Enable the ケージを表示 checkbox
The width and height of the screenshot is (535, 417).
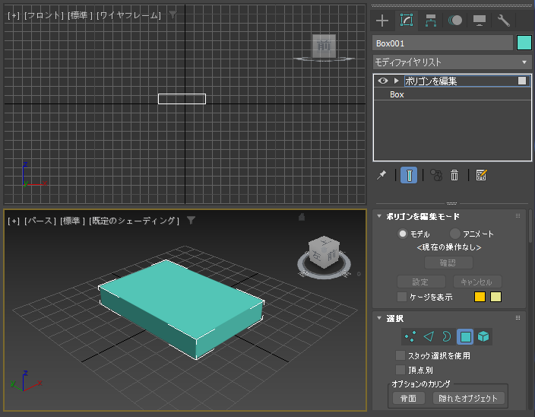pyautogui.click(x=402, y=297)
